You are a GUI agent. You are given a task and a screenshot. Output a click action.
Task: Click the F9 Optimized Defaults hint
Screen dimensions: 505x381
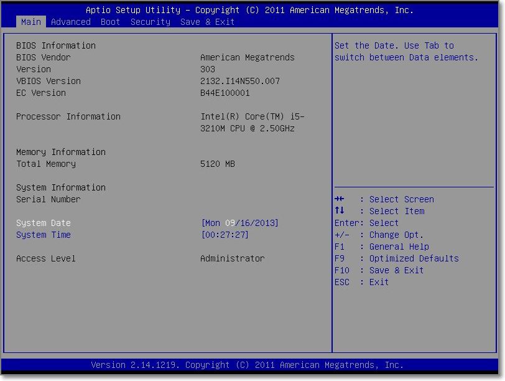point(396,258)
